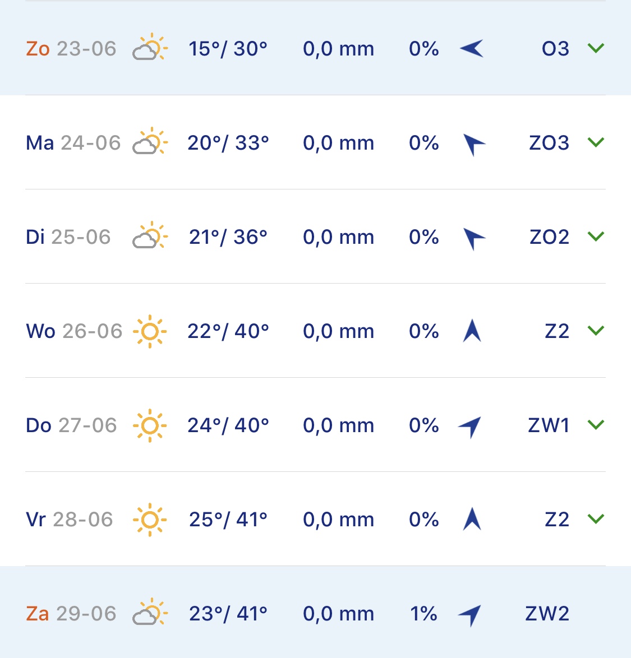Viewport: 631px width, 658px height.
Task: Tap the Za 29-06 date label
Action: pos(71,614)
